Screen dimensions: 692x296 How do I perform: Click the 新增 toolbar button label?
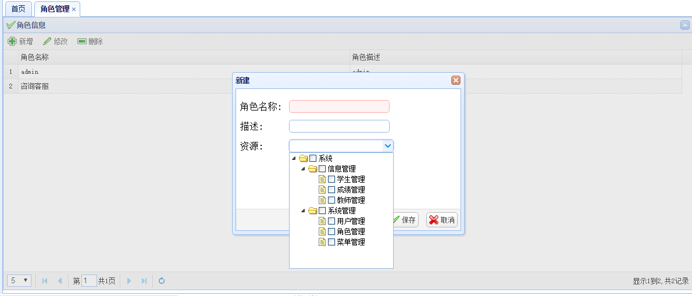click(26, 41)
